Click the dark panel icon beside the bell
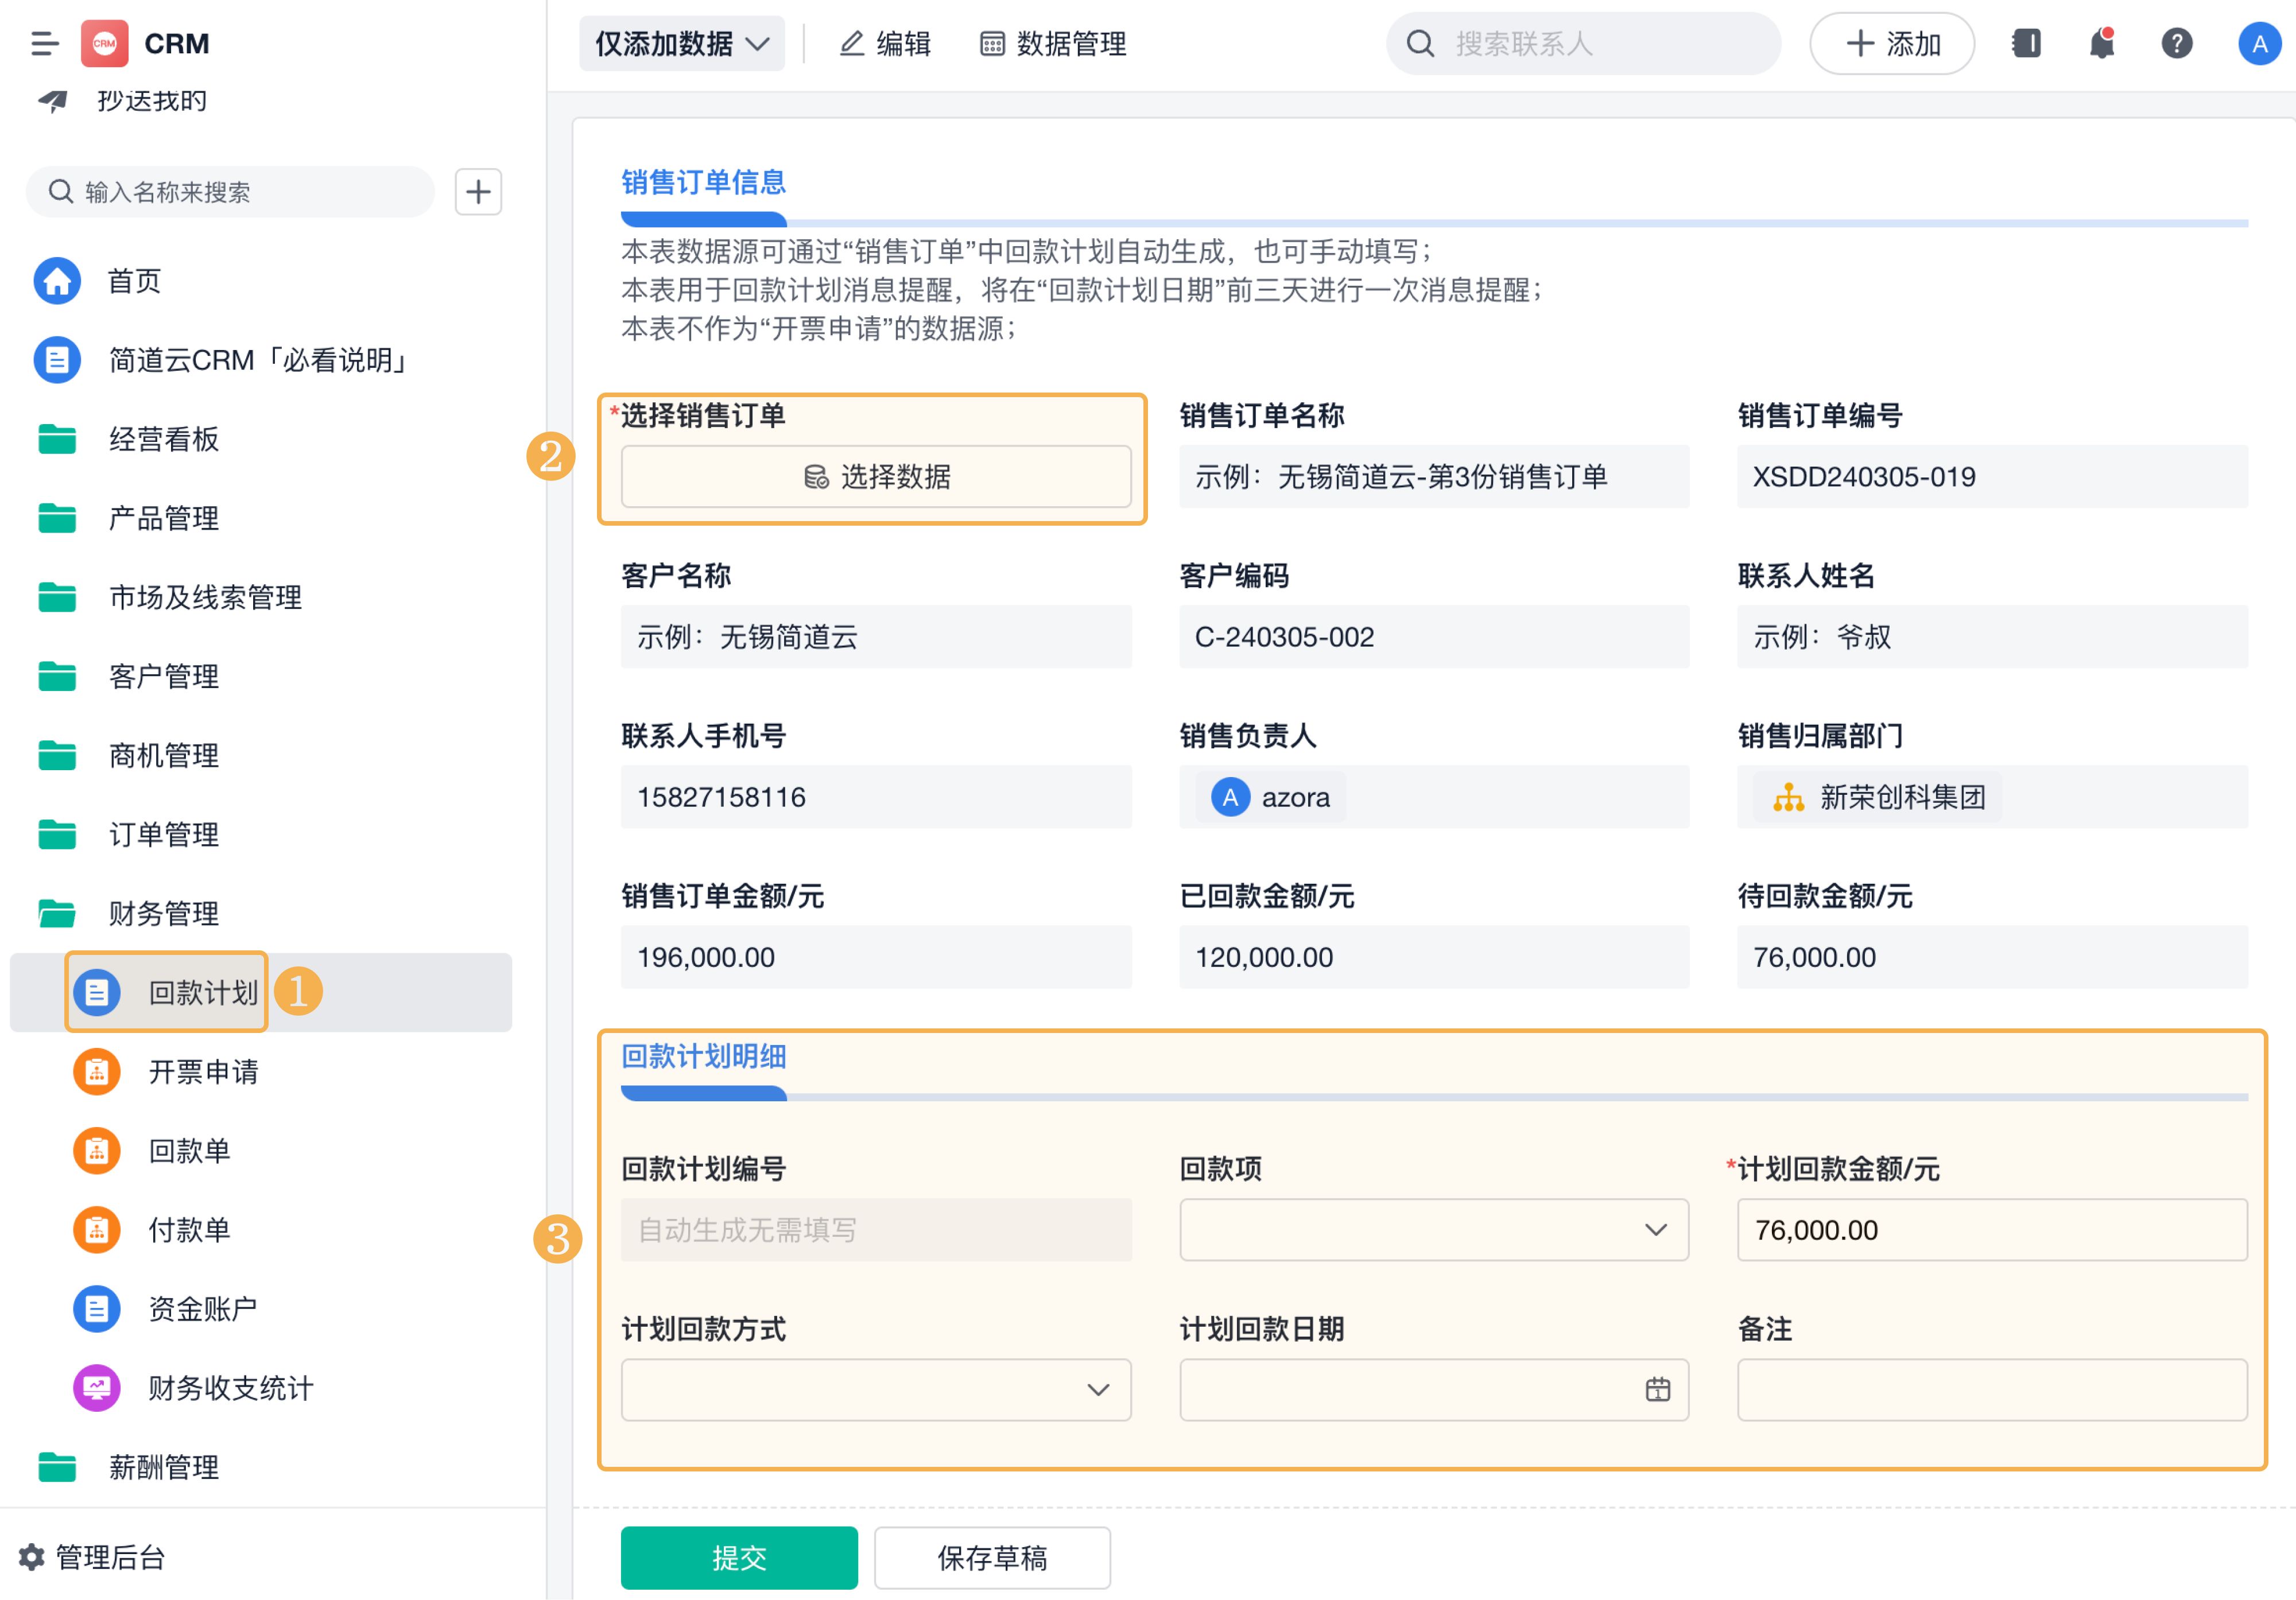Image resolution: width=2296 pixels, height=1600 pixels. (x=2026, y=44)
